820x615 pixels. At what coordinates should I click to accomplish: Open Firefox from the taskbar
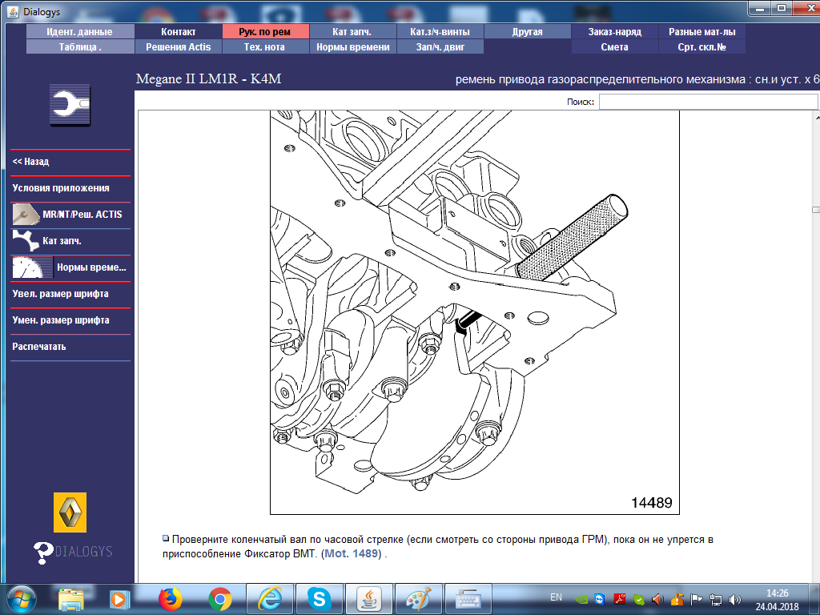pos(170,599)
